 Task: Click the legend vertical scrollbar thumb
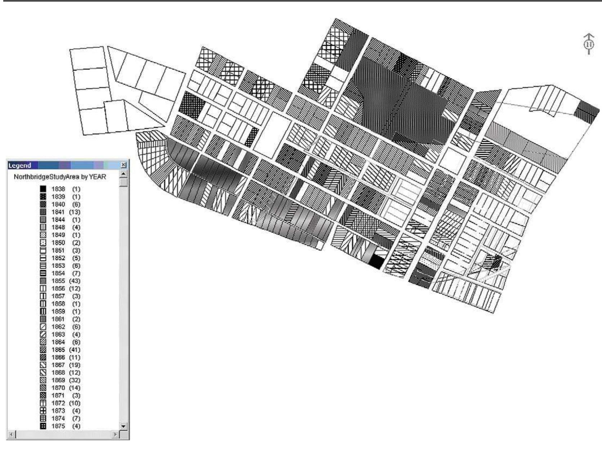click(x=123, y=183)
